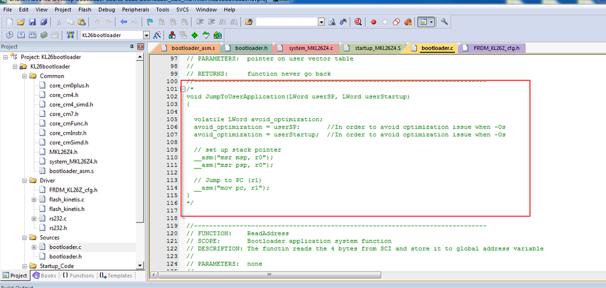
Task: Open the Peripherals menu
Action: pyautogui.click(x=136, y=9)
